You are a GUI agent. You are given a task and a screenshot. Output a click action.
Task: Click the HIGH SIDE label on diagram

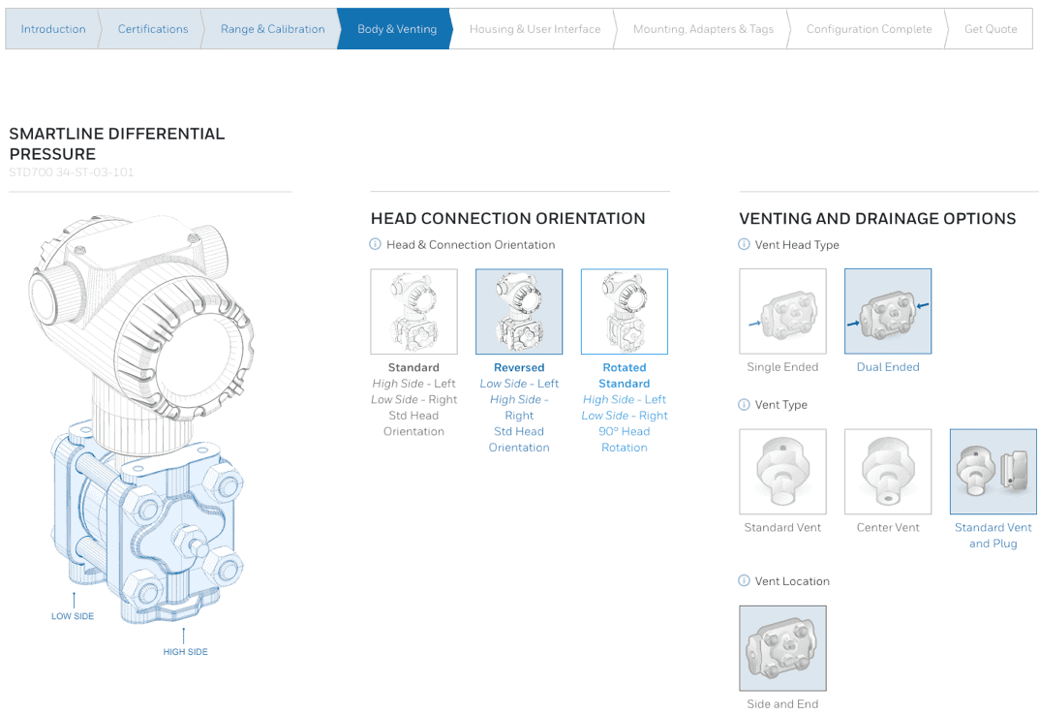click(x=186, y=652)
